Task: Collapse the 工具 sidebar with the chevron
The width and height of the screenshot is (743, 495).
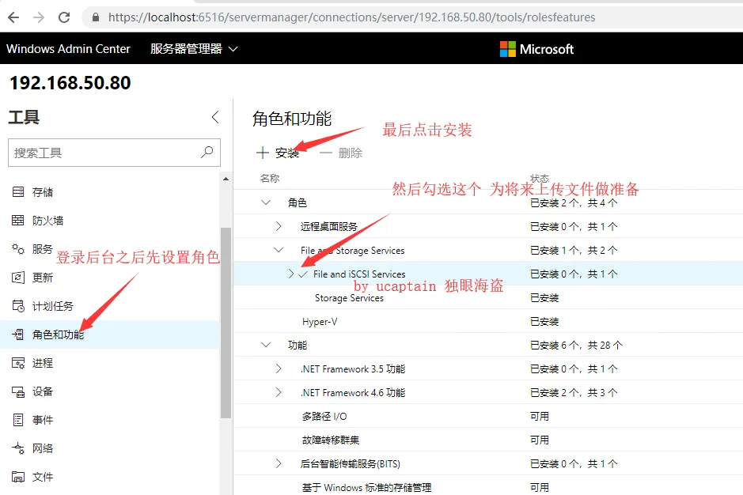Action: (x=215, y=117)
